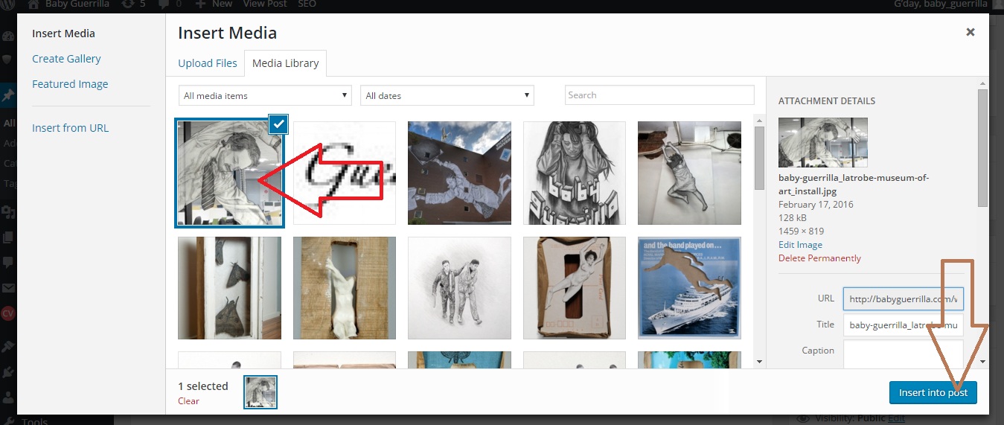Click the attachment URL field
This screenshot has width=1004, height=425.
point(903,299)
